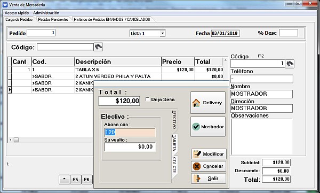Switch to the Pedidos Pendientes tab
This screenshot has width=320, height=193.
[53, 19]
